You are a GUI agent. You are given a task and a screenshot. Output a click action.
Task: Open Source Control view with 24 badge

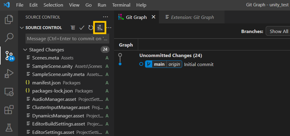point(9,56)
